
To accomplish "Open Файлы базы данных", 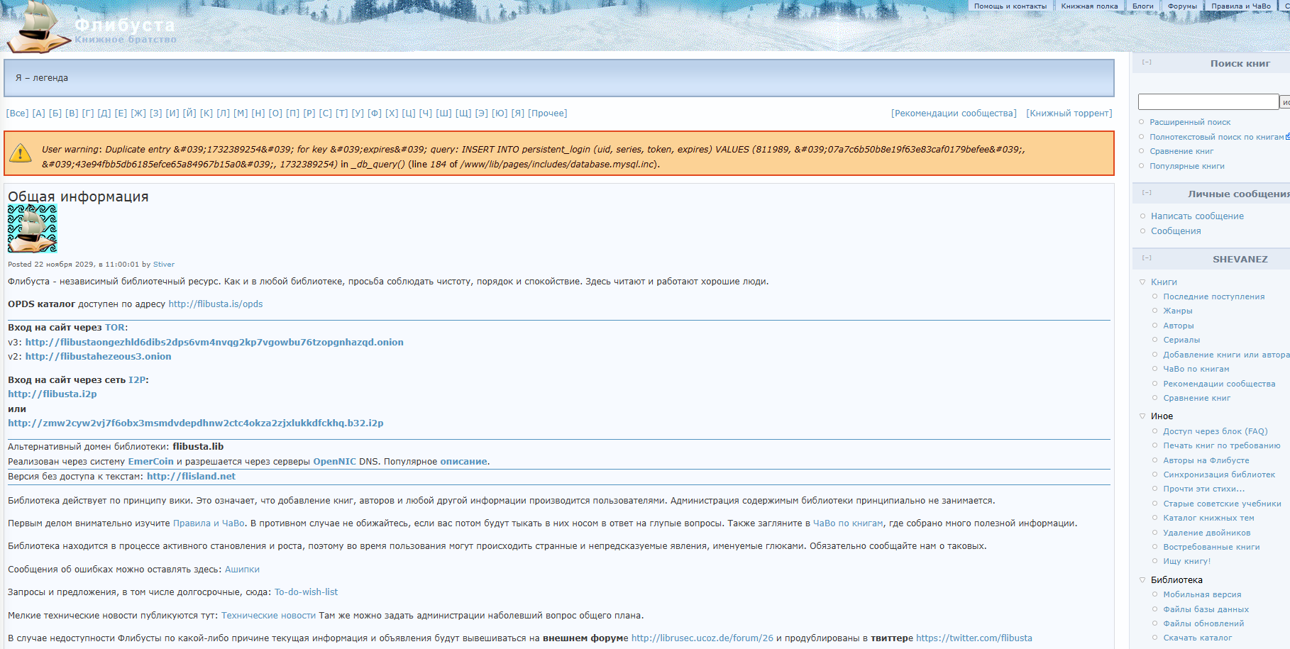I will pyautogui.click(x=1206, y=609).
